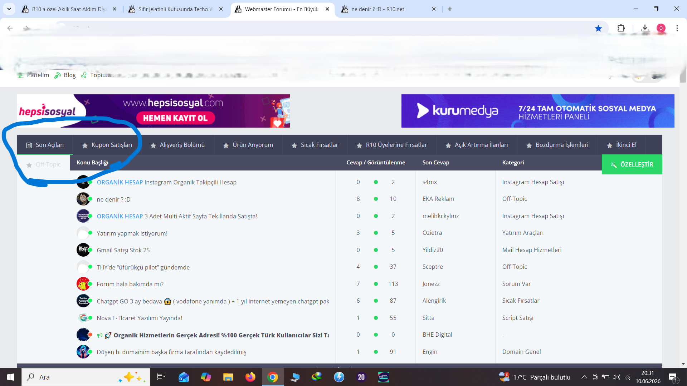
Task: Click the ÖZELLEŞTİR button
Action: pos(632,164)
